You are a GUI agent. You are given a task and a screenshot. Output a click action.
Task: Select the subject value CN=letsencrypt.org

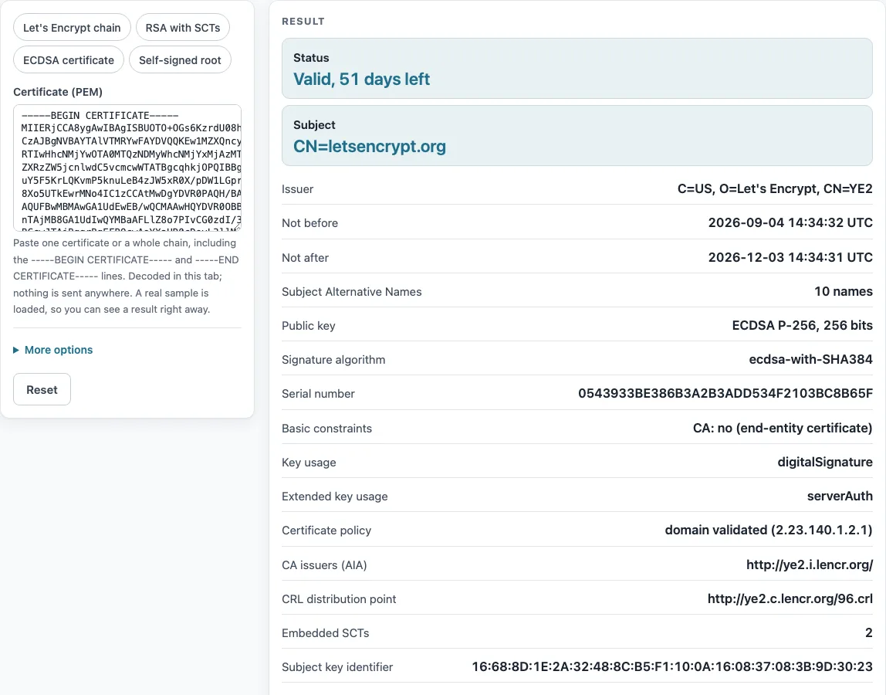pos(370,147)
